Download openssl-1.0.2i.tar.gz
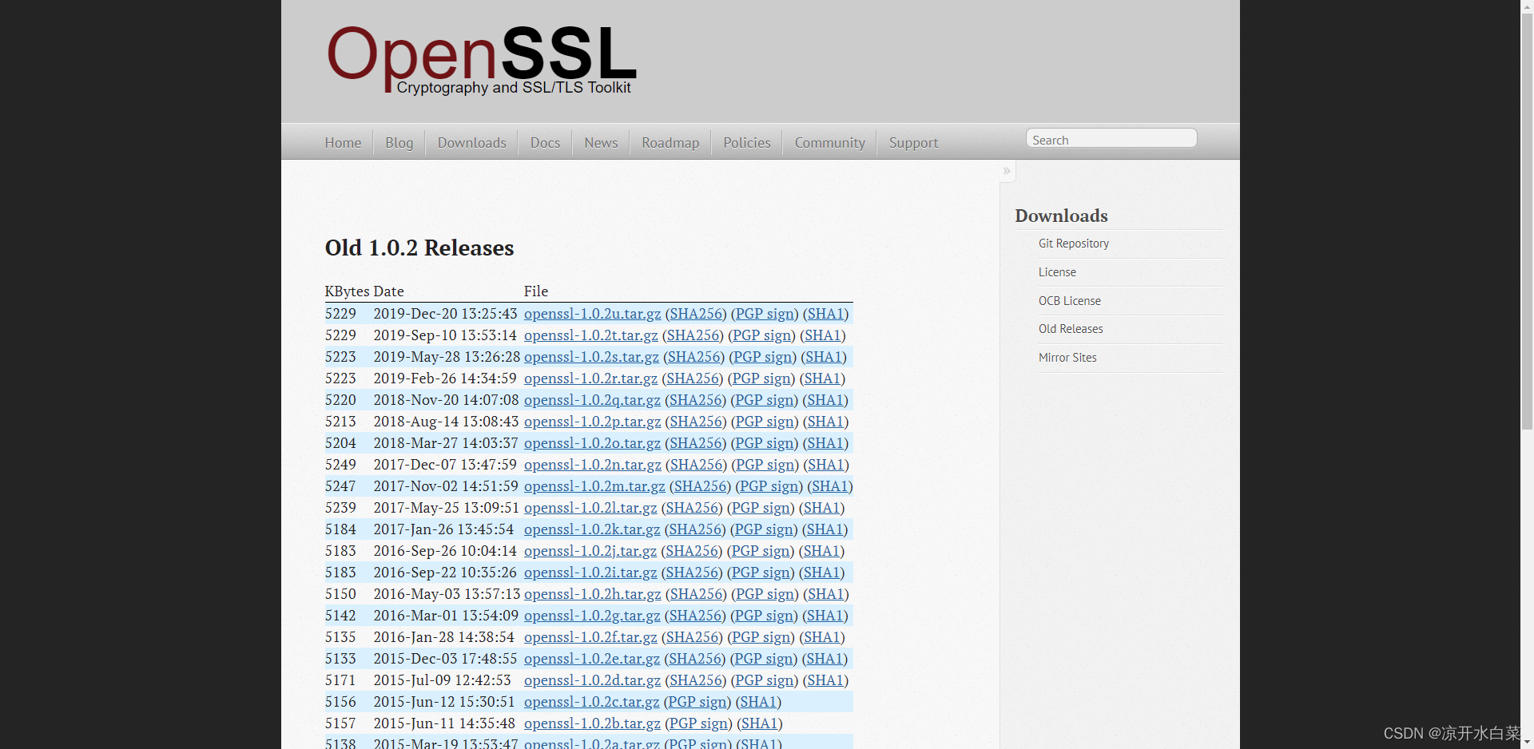The image size is (1534, 749). (590, 573)
